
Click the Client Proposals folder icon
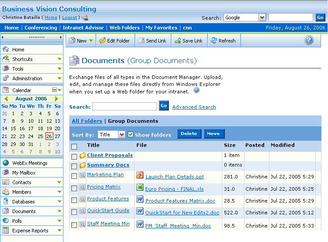coord(83,156)
